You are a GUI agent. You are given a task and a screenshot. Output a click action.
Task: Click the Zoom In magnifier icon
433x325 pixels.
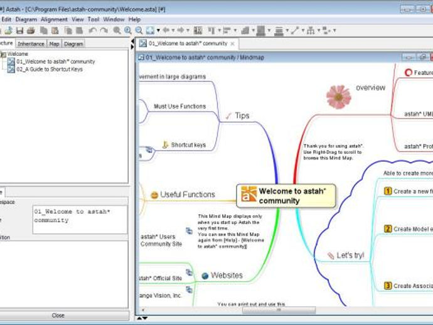128,30
